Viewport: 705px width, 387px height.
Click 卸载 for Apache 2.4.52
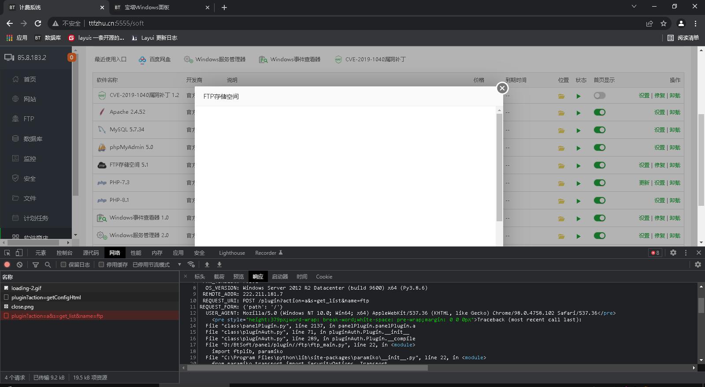click(675, 112)
